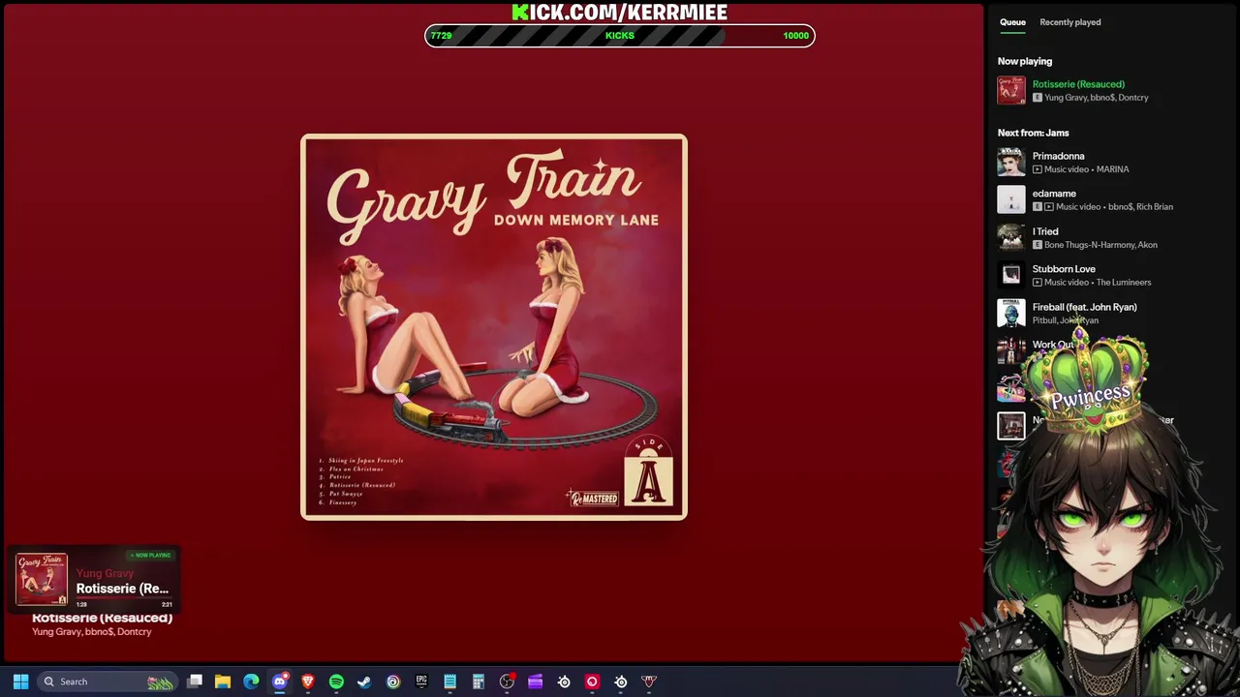Image resolution: width=1240 pixels, height=697 pixels.
Task: Click the Work Out album thumbnail
Action: click(x=1011, y=350)
